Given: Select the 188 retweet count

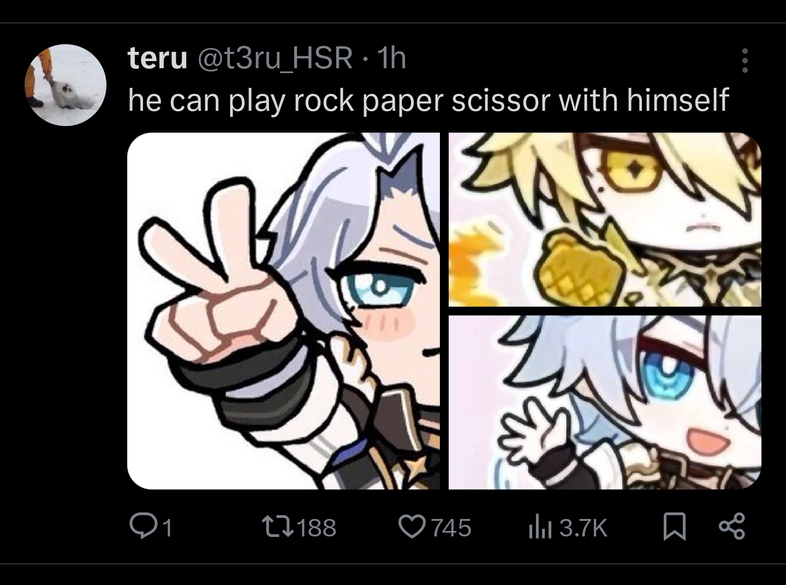Looking at the screenshot, I should pyautogui.click(x=317, y=528).
